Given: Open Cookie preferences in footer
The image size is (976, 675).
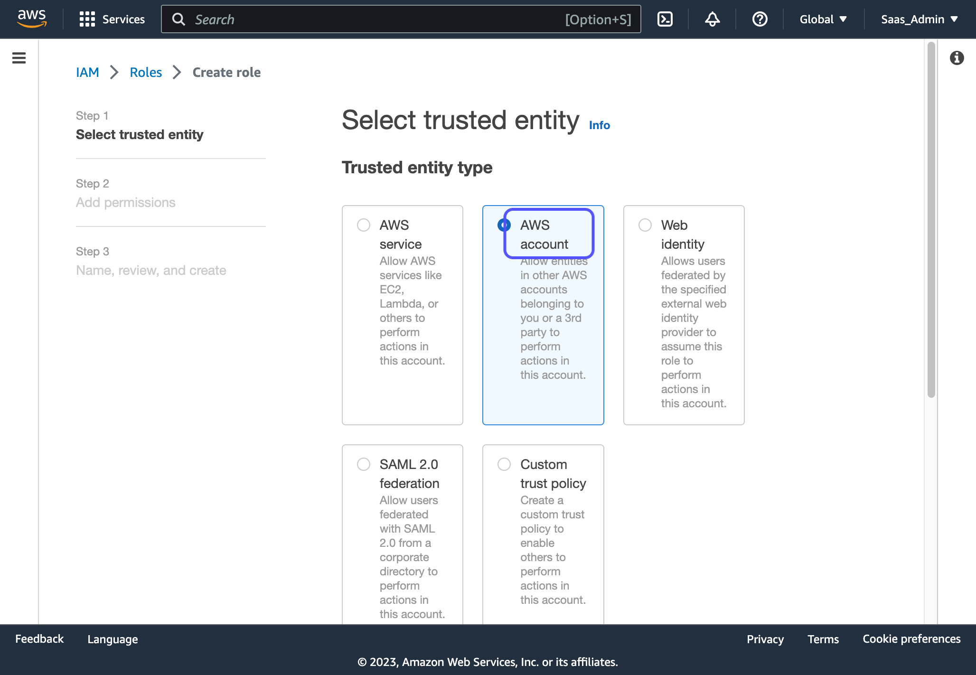Looking at the screenshot, I should [911, 639].
